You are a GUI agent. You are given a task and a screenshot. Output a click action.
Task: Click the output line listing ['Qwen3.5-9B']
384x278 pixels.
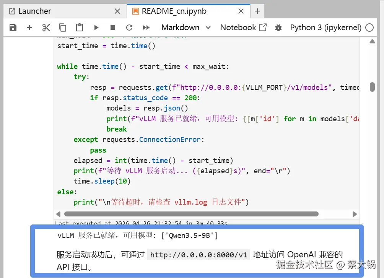pos(138,236)
